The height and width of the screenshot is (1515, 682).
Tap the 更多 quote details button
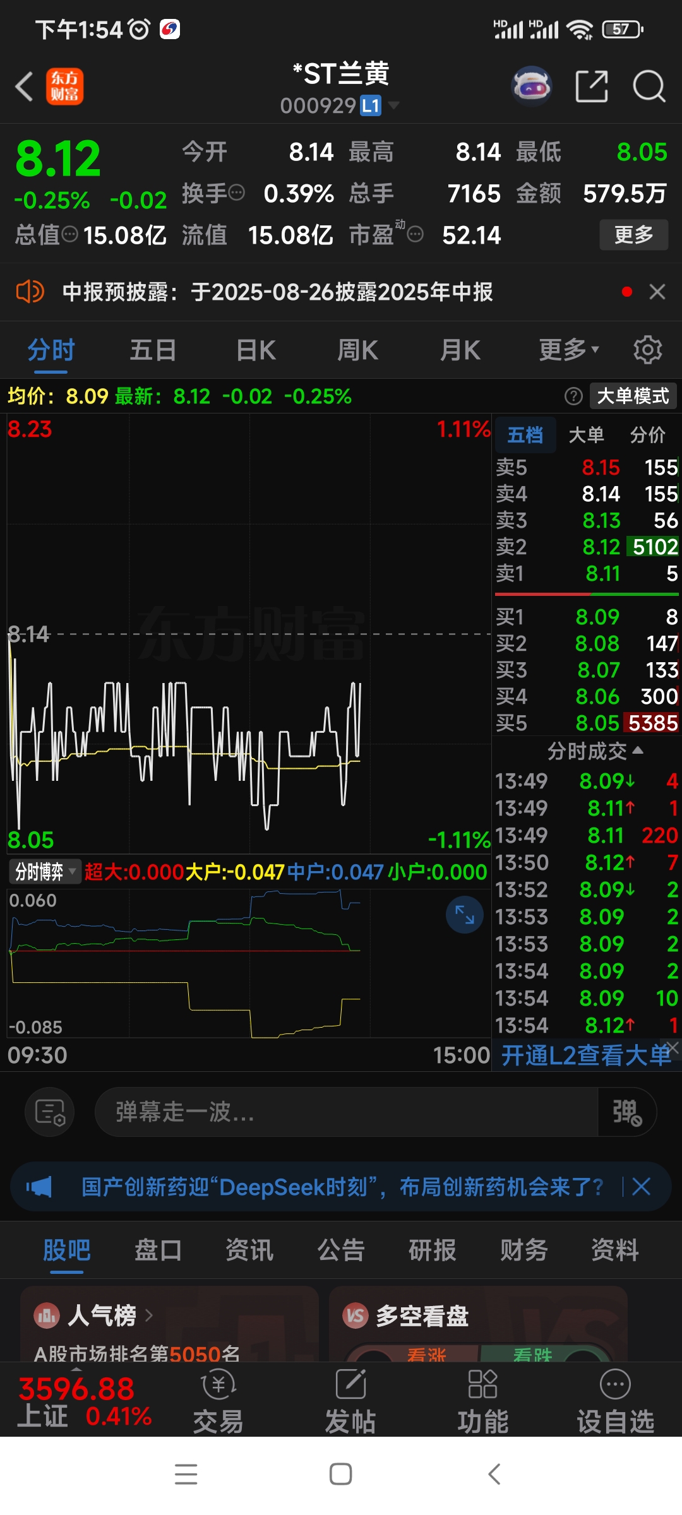633,235
